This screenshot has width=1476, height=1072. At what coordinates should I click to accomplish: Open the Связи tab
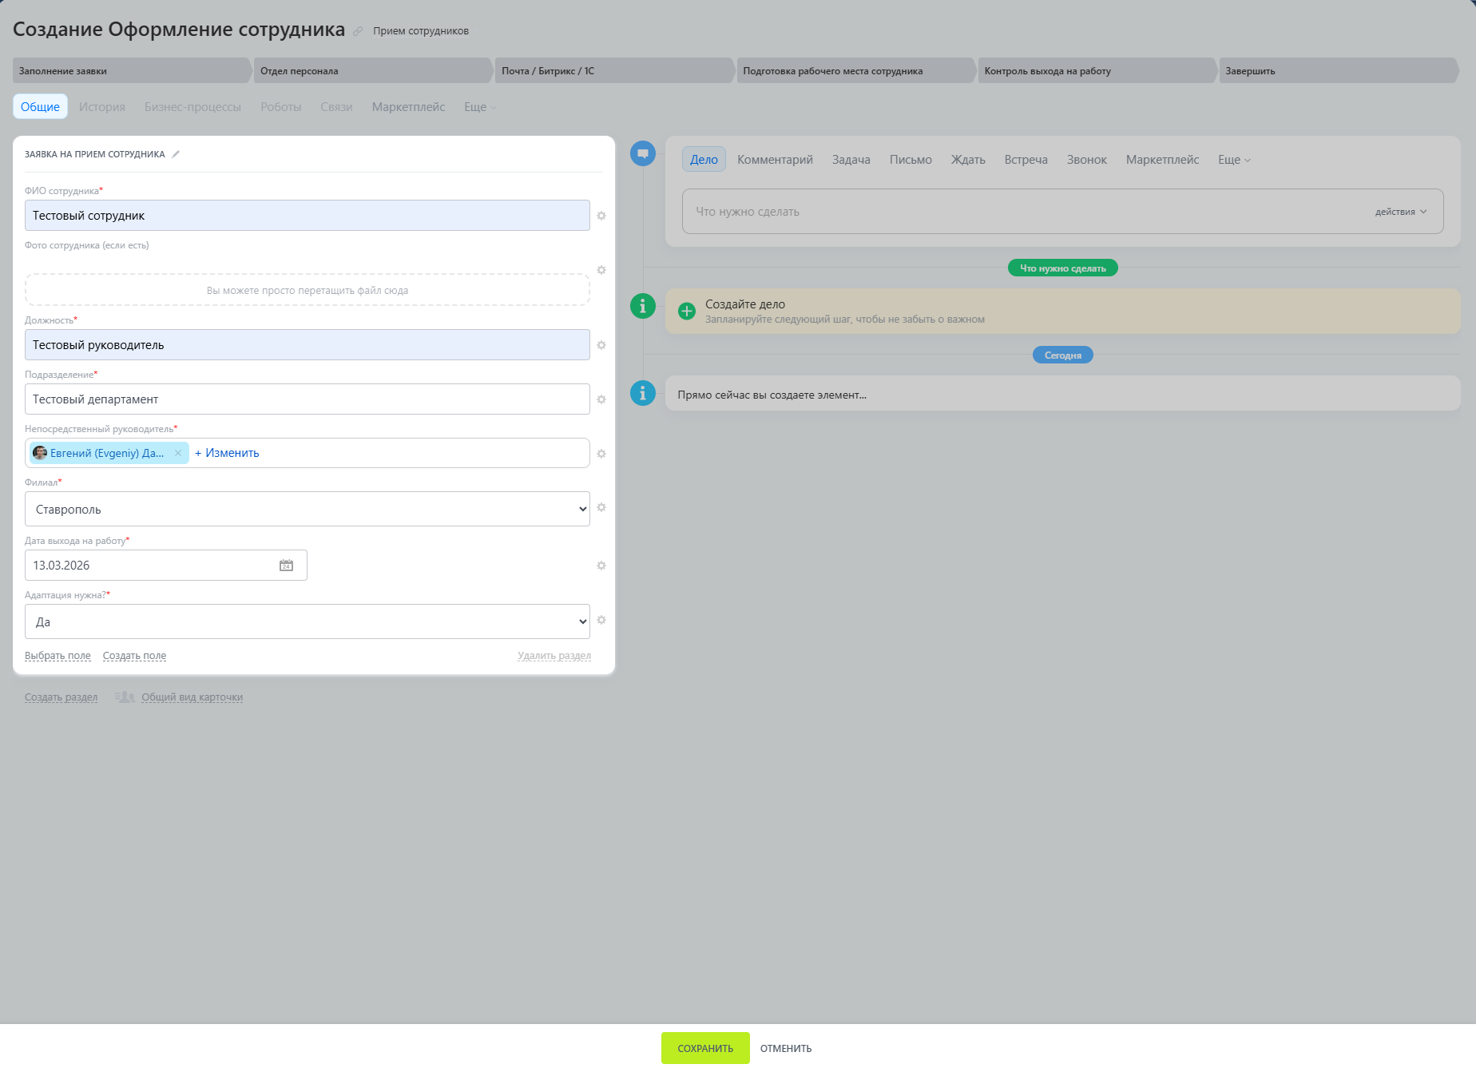tap(336, 107)
